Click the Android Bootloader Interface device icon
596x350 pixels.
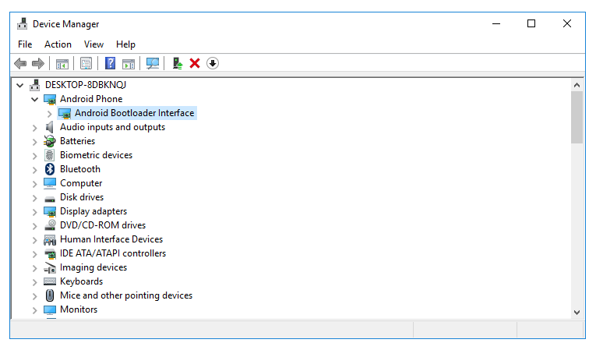click(x=65, y=113)
